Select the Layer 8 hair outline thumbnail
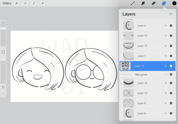This screenshot has width=178, height=124. pyautogui.click(x=129, y=103)
